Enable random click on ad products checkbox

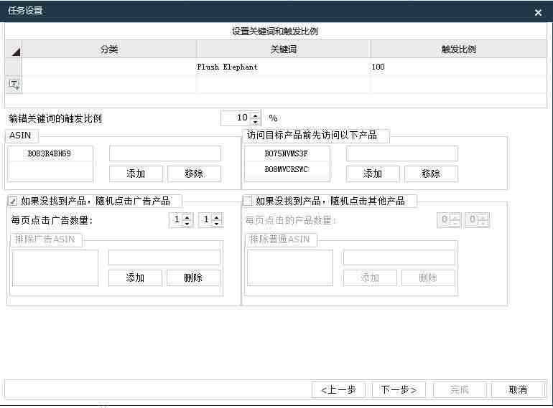coord(13,201)
